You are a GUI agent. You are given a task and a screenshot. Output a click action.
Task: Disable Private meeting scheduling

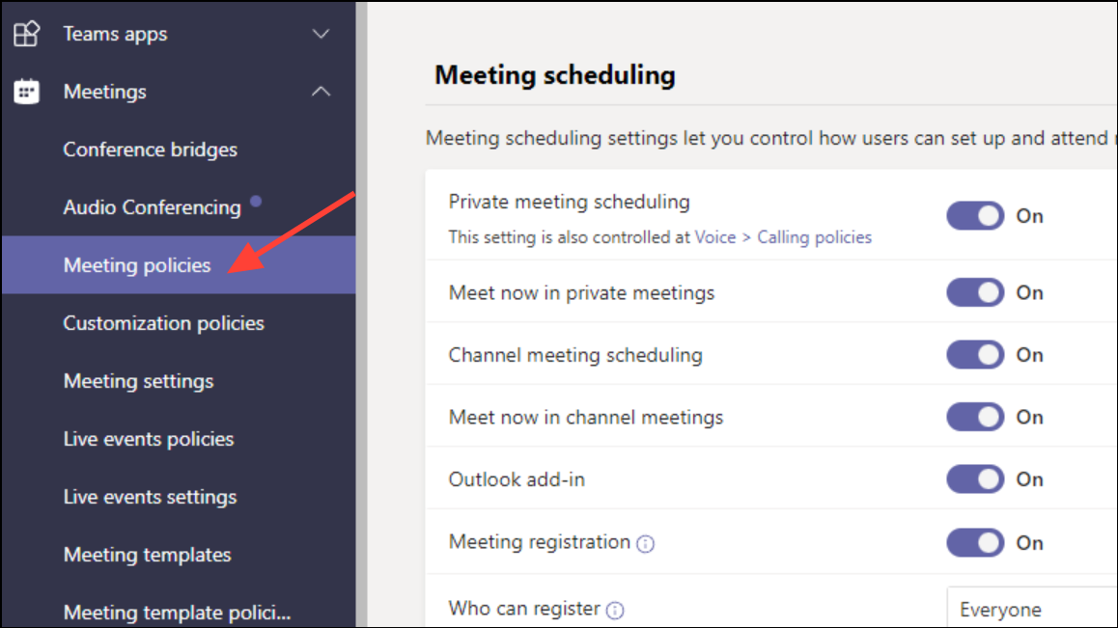pos(974,215)
